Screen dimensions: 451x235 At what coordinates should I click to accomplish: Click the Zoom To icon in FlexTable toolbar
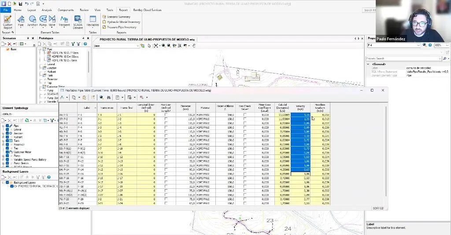point(102,97)
